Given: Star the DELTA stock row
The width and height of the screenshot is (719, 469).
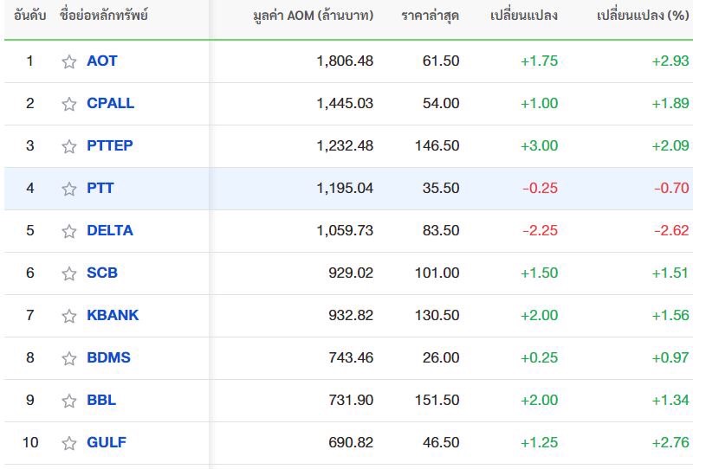Looking at the screenshot, I should (x=68, y=231).
